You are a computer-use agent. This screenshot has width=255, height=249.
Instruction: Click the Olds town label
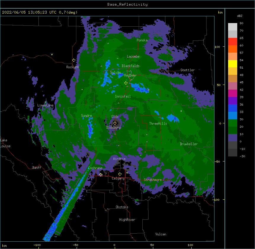[x=115, y=117]
